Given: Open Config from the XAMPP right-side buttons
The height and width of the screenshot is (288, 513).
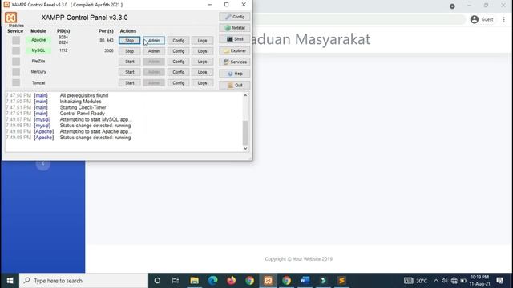Looking at the screenshot, I should [235, 17].
